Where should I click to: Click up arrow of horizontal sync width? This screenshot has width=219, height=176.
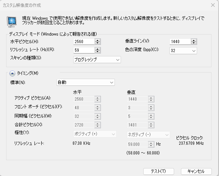(x=98, y=115)
